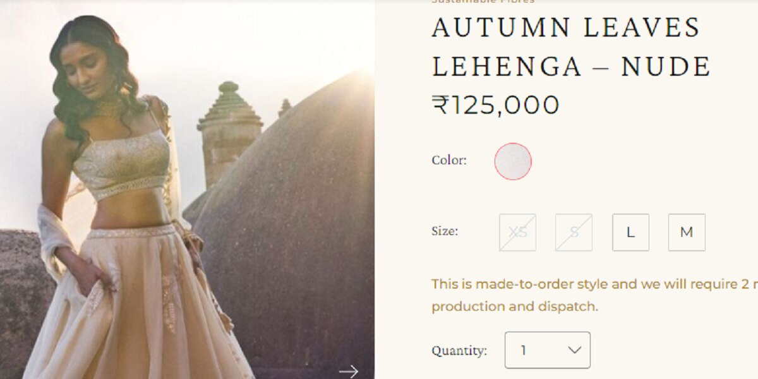Image resolution: width=758 pixels, height=379 pixels.
Task: Open the Sustainable Fibres link at top
Action: (x=483, y=2)
